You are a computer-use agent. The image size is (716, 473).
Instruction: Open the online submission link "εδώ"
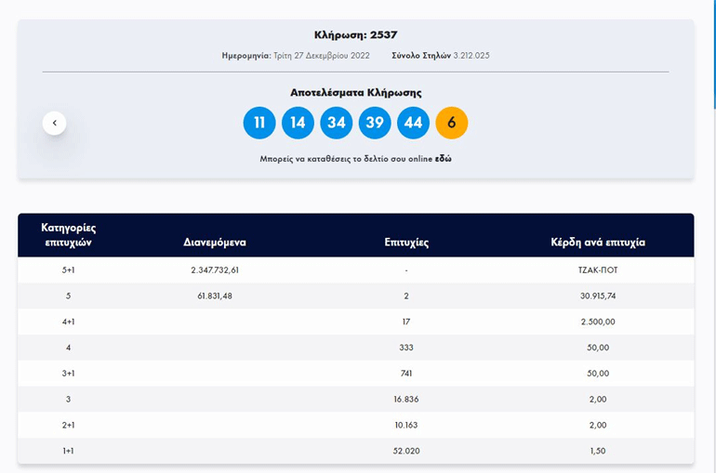[444, 159]
